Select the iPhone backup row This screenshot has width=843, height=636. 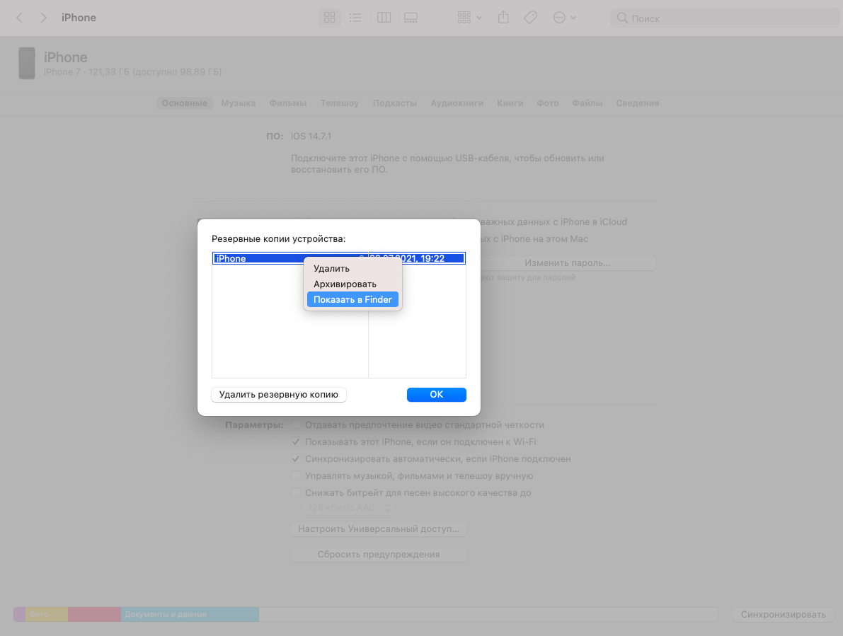339,258
